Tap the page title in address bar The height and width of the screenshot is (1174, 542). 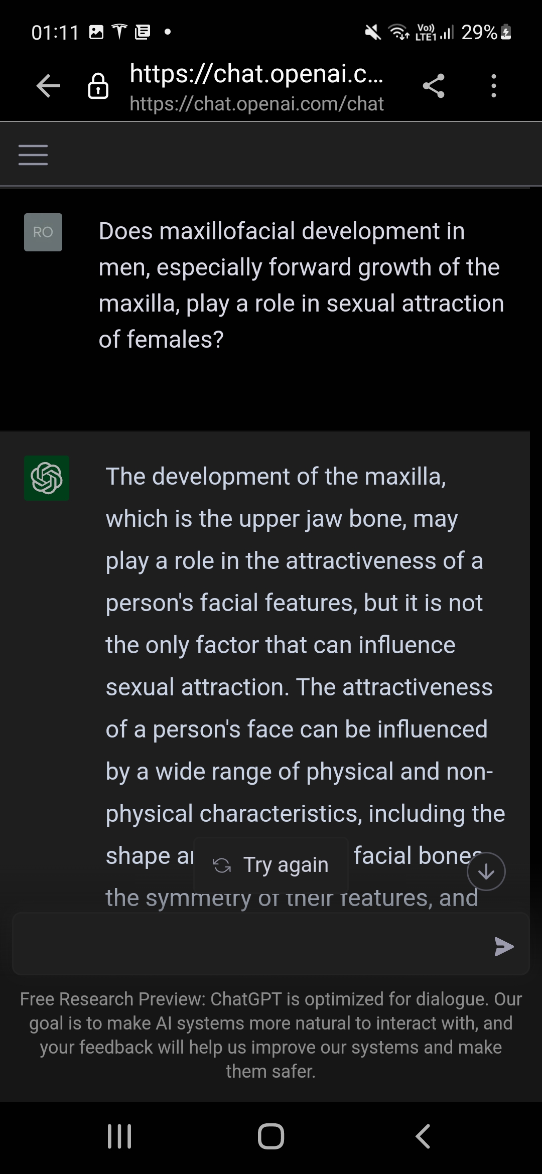click(x=256, y=73)
